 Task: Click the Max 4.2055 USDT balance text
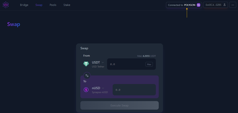(x=146, y=56)
